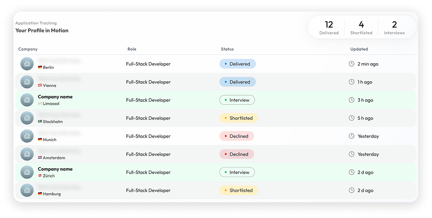Image resolution: width=432 pixels, height=218 pixels.
Task: Click the Austrian flag next to Vienna
Action: point(40,85)
